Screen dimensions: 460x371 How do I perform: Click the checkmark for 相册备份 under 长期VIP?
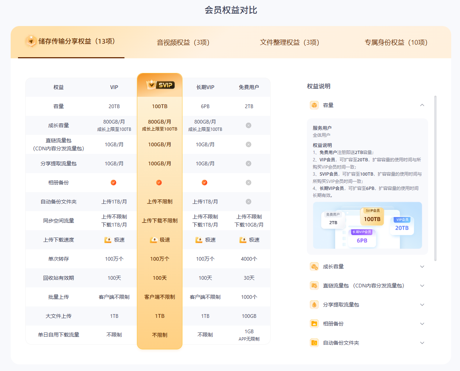pyautogui.click(x=205, y=182)
